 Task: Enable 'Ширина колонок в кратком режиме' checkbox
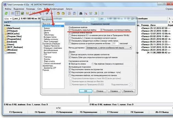(x=70, y=43)
